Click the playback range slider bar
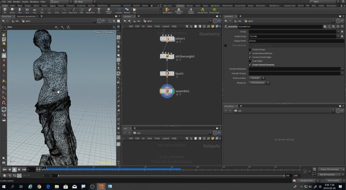This screenshot has width=346, height=190. tap(171, 176)
